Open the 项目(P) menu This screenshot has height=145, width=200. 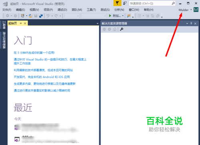[x=48, y=10]
